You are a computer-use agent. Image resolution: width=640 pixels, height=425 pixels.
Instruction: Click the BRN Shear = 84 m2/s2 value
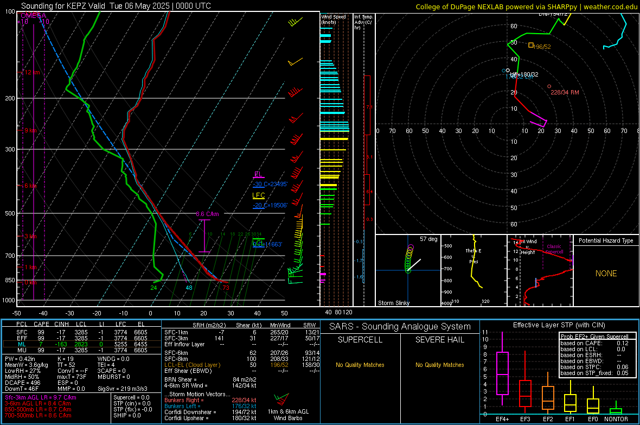[210, 379]
